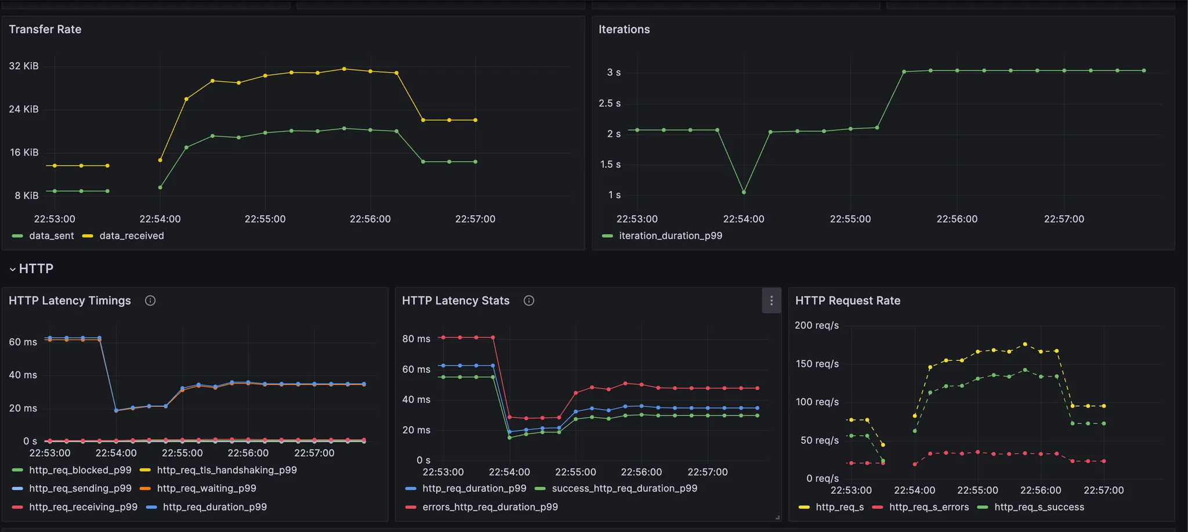1188x532 pixels.
Task: Toggle http_req_waiting_p99 legend entry
Action: point(207,488)
